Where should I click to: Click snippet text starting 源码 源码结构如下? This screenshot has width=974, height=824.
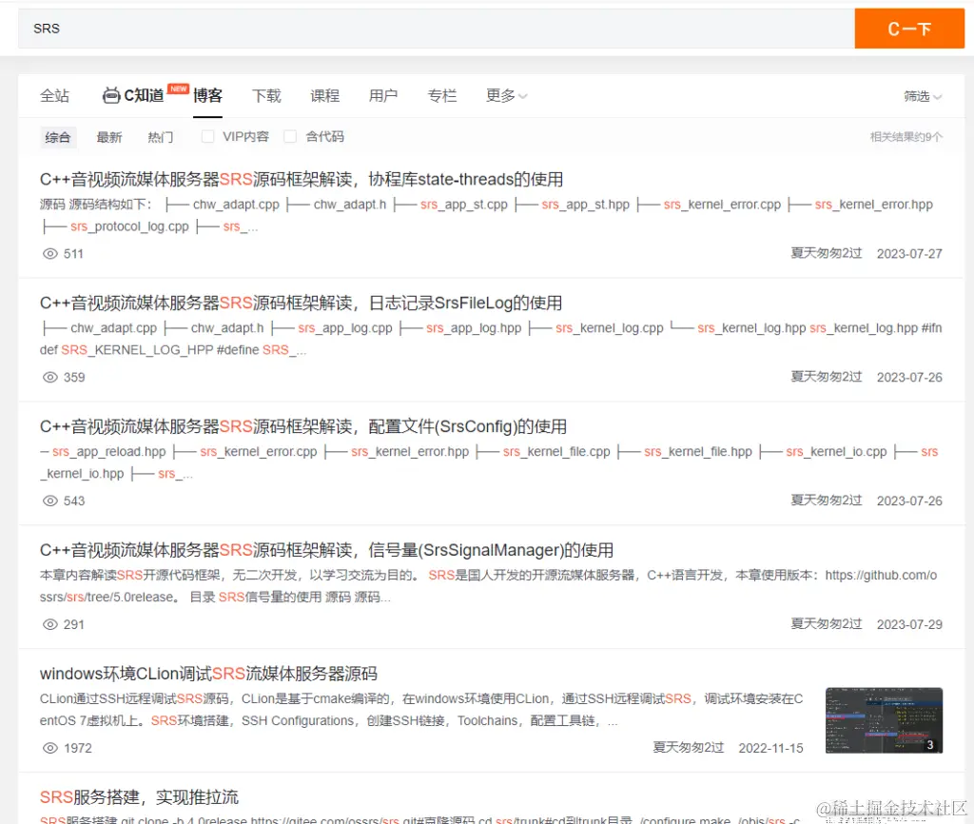[x=486, y=216]
